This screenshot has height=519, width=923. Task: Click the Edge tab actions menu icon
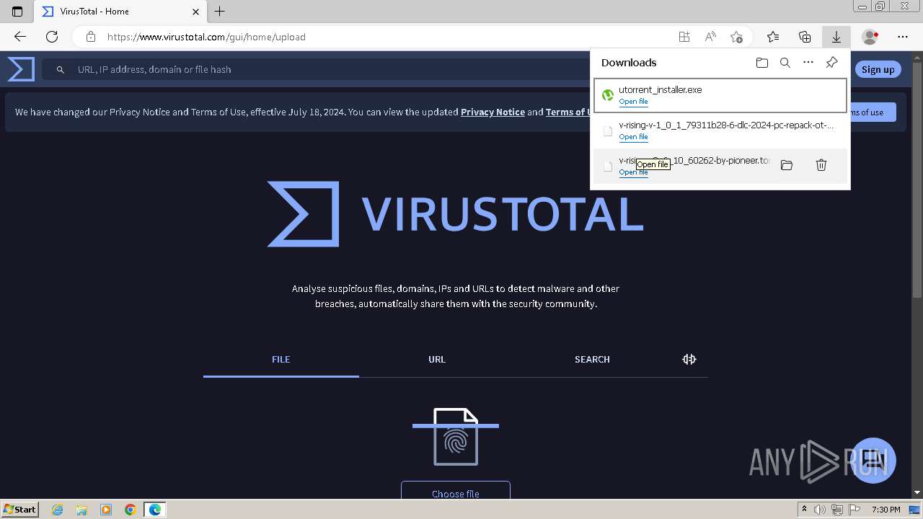click(x=17, y=12)
